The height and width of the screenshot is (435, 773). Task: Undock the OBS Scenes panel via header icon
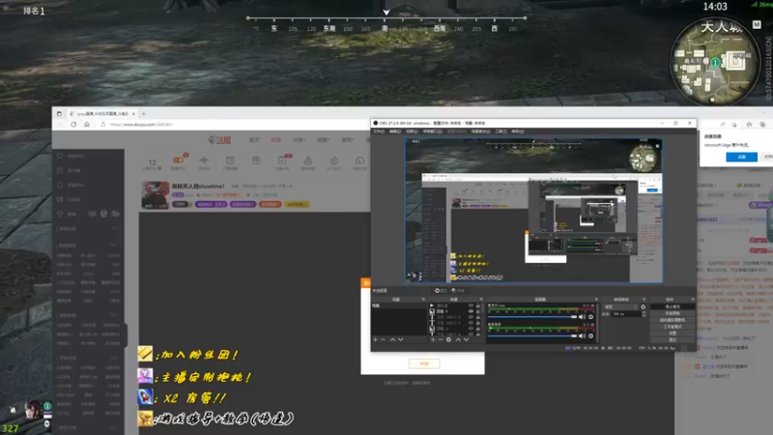423,300
